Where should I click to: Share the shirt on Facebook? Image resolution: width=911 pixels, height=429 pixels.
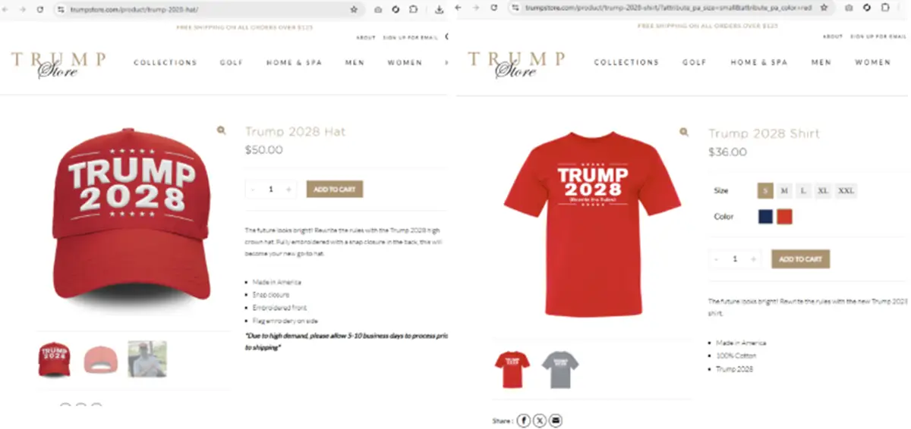click(524, 420)
